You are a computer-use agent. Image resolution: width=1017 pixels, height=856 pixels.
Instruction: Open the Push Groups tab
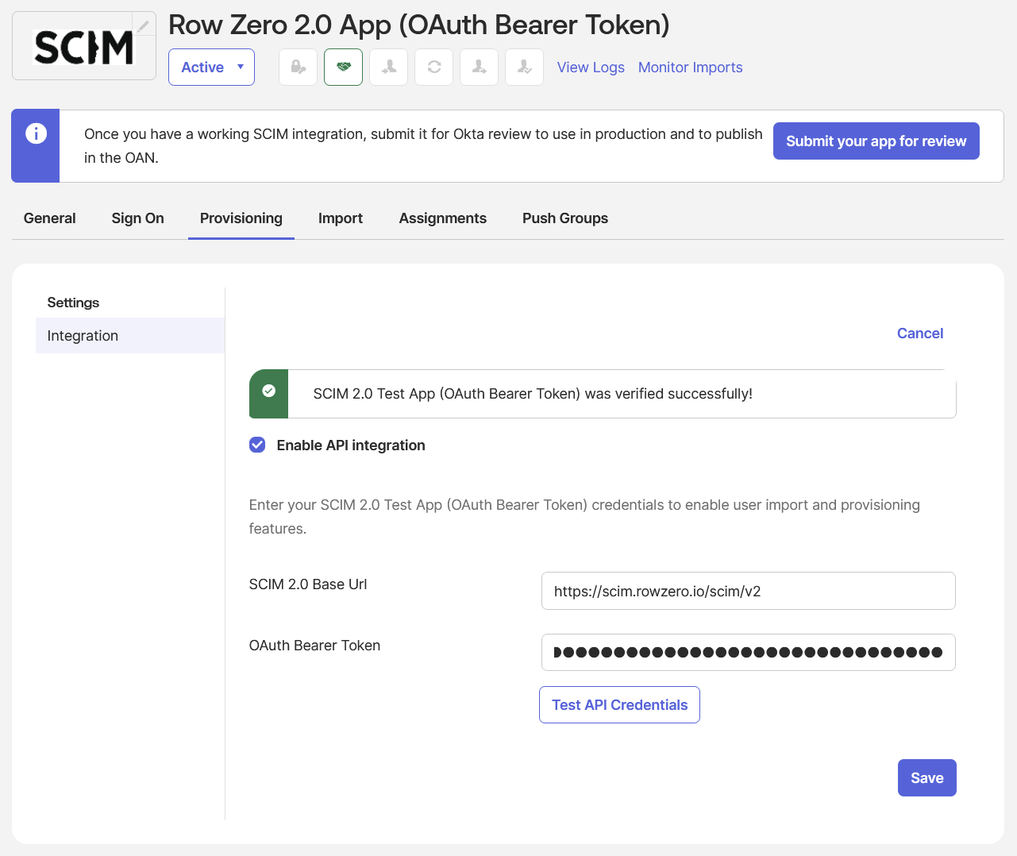click(x=565, y=218)
